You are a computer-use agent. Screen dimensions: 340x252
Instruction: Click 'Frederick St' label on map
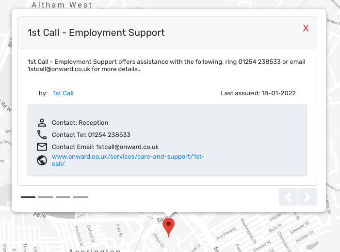(x=79, y=236)
